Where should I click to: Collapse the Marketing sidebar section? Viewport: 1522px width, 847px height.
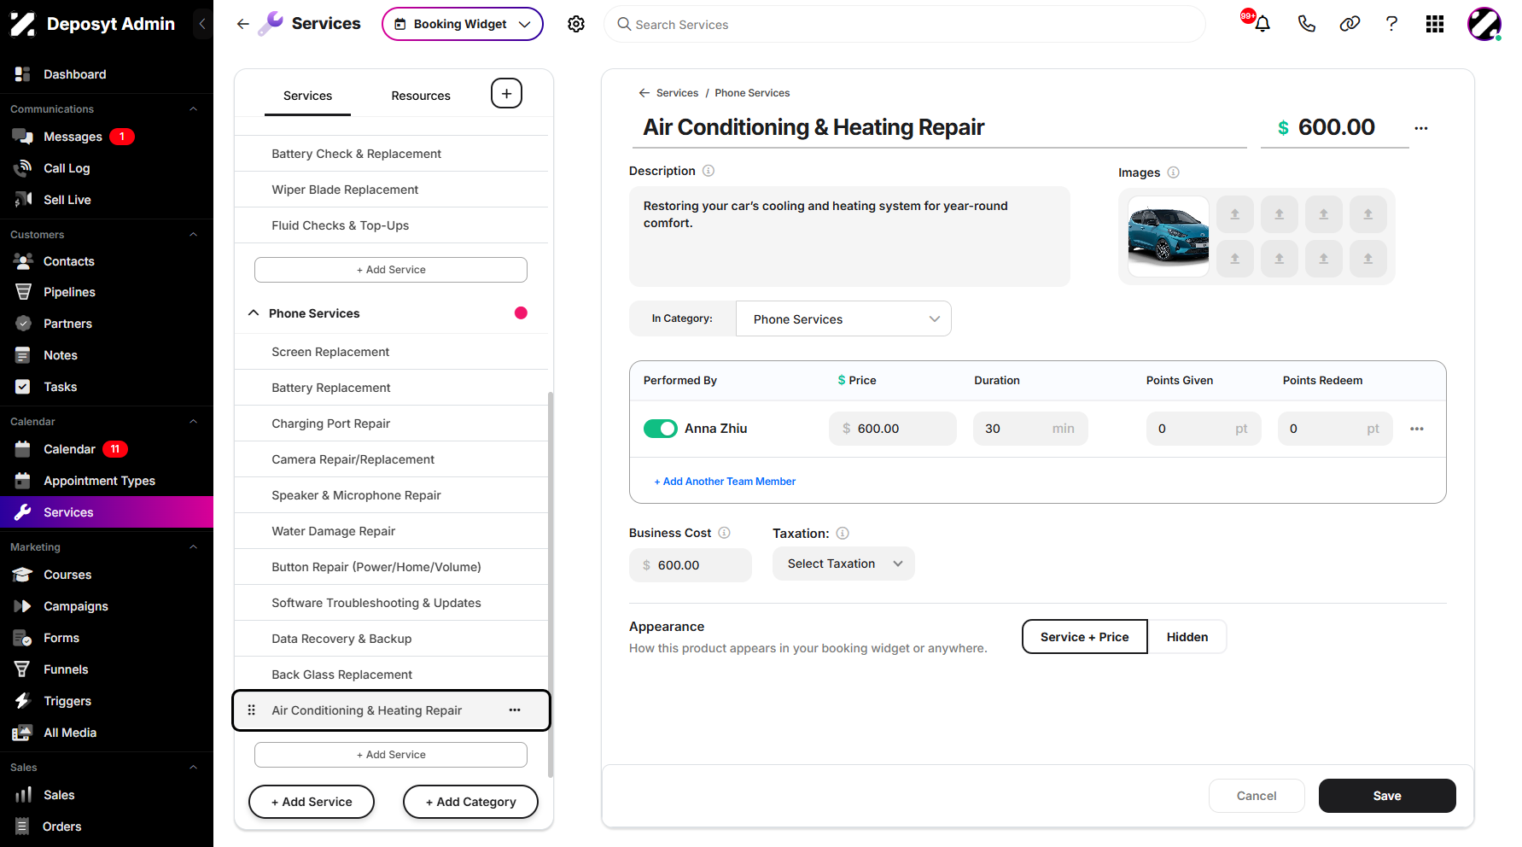(x=193, y=547)
